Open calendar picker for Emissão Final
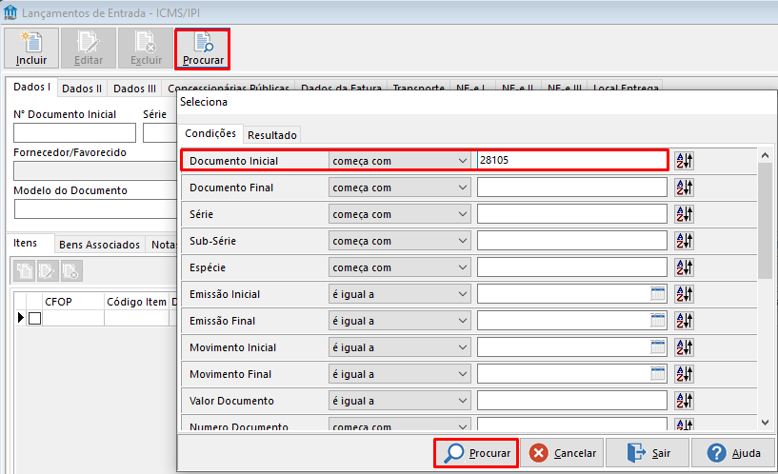Screen dimensions: 778x474 point(657,321)
